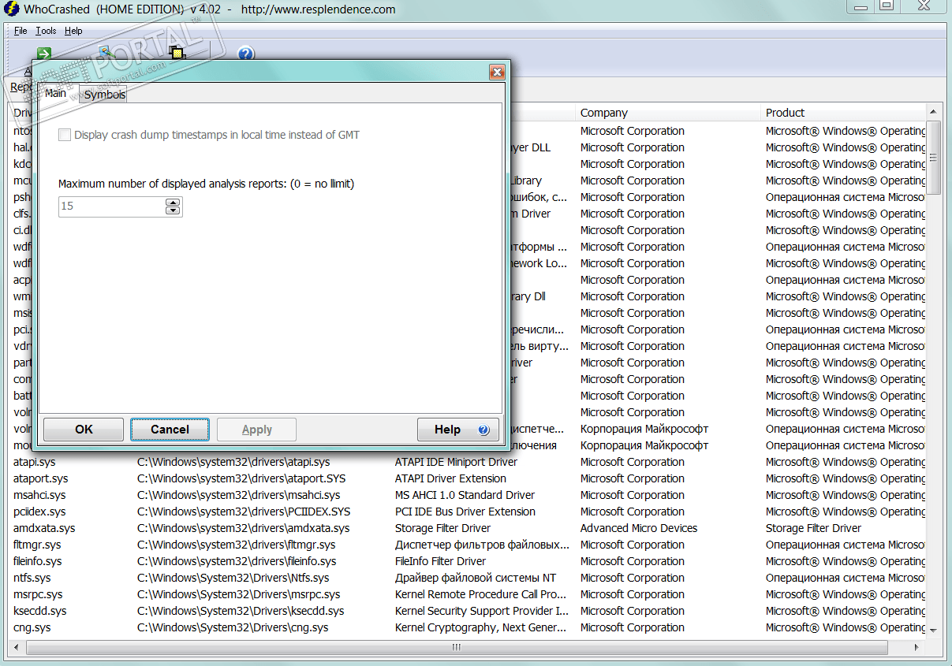
Task: Click the MS AHCI 1.0 Standard Driver description
Action: pyautogui.click(x=465, y=495)
